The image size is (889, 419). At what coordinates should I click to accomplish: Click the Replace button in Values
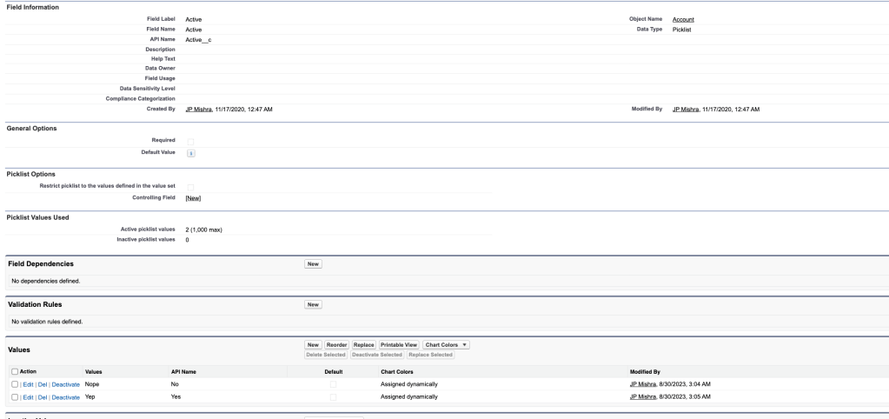363,345
